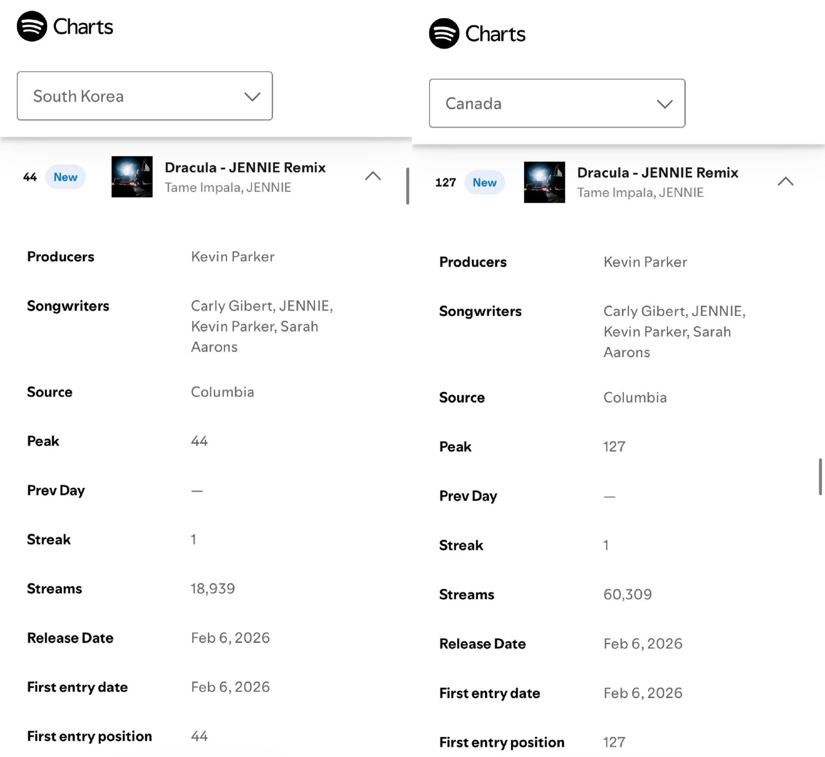The width and height of the screenshot is (825, 757).
Task: Click the Dracula album cover at rank 127
Action: tap(544, 182)
